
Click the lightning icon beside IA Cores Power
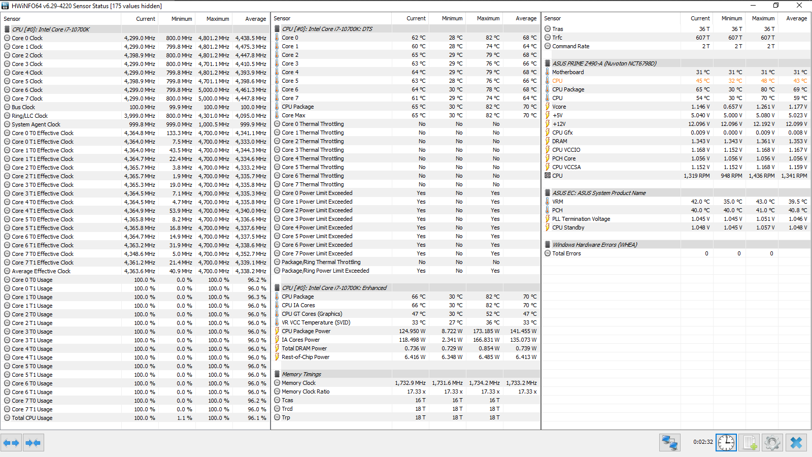277,340
